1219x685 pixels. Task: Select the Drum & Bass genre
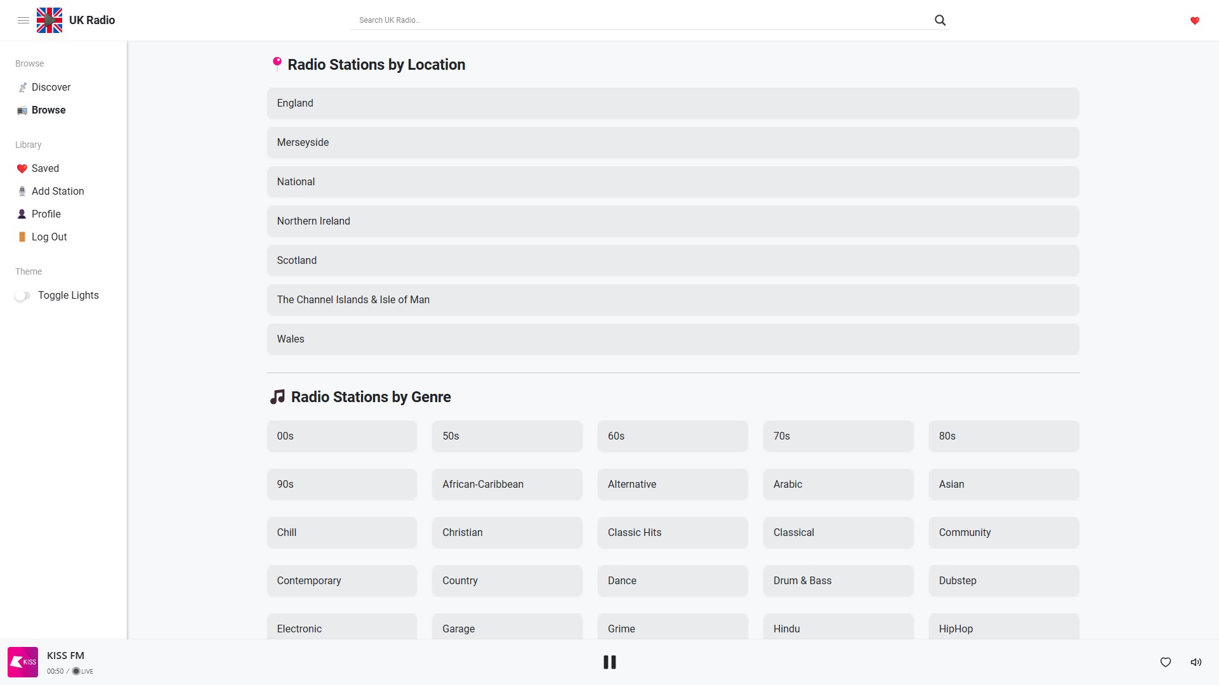(838, 581)
